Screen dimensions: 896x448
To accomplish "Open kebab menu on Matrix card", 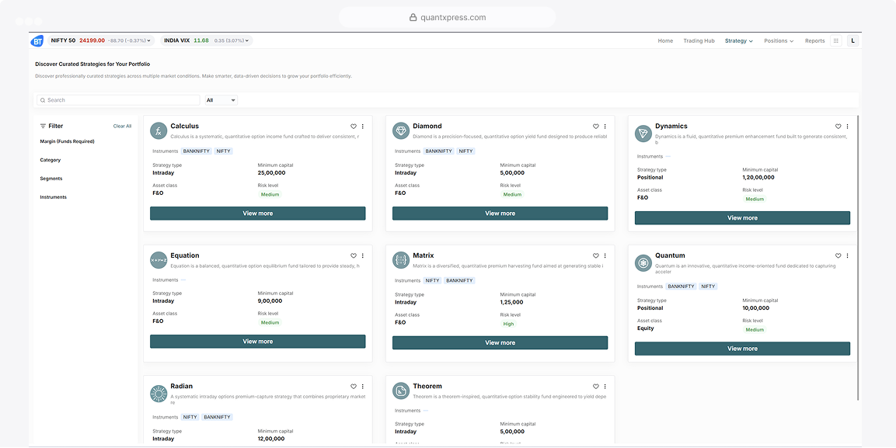I will pos(605,255).
